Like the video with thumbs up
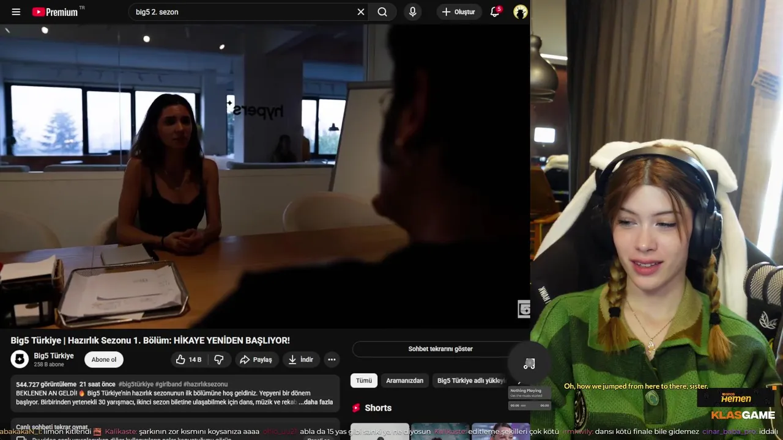Image resolution: width=783 pixels, height=440 pixels. click(x=188, y=359)
